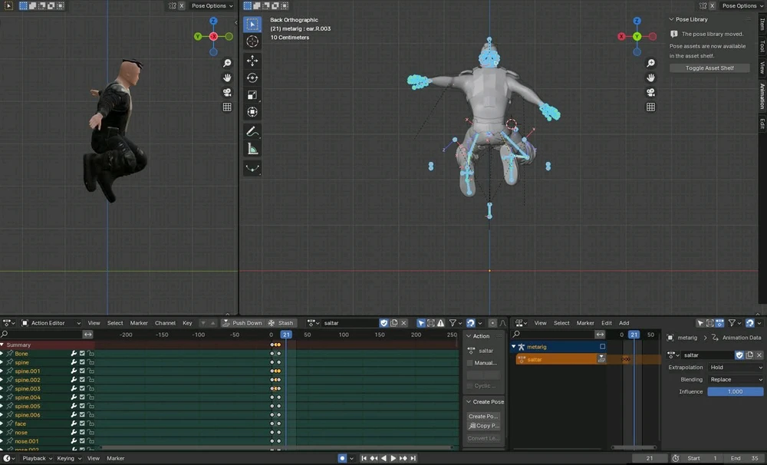
Task: Collapse the Summary channel row
Action: pos(2,345)
